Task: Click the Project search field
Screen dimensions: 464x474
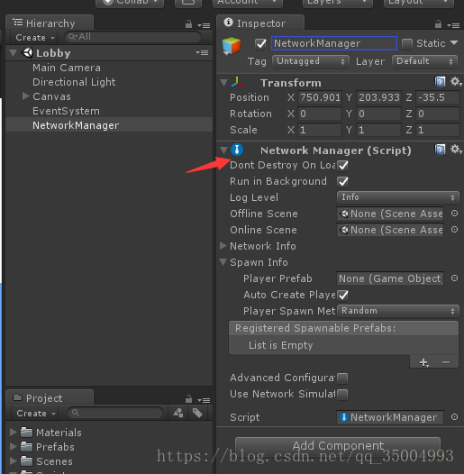Action: click(115, 413)
